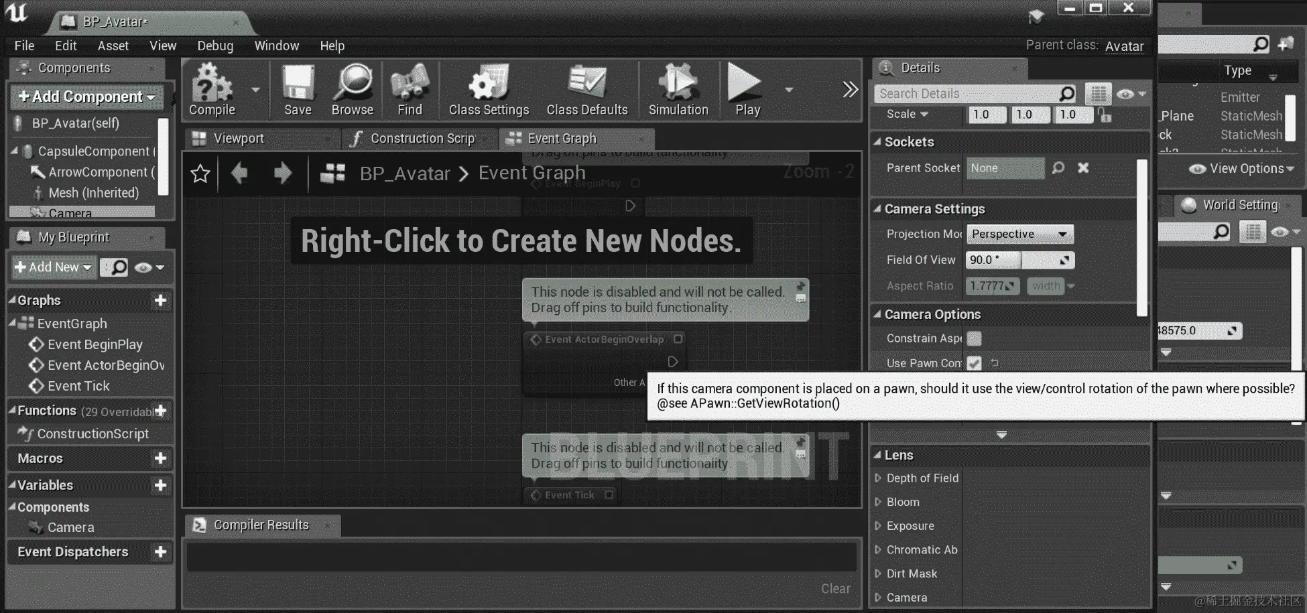Screen dimensions: 1307x613
Task: Open View Options in the background window
Action: 1241,169
